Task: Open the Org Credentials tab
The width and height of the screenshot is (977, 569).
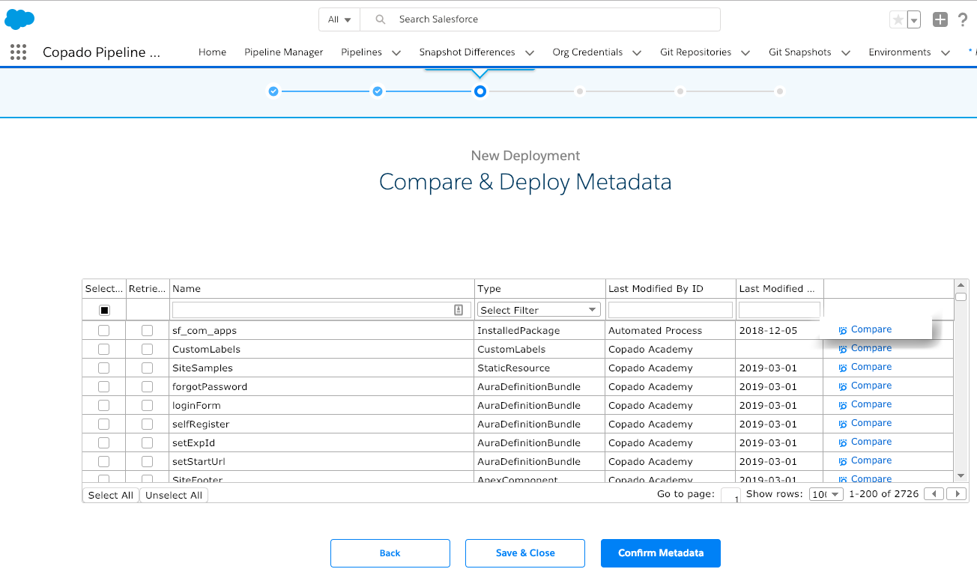Action: [587, 52]
